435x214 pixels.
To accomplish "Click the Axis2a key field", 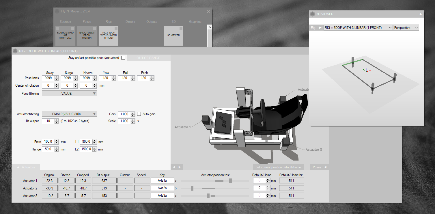I will pyautogui.click(x=163, y=188).
